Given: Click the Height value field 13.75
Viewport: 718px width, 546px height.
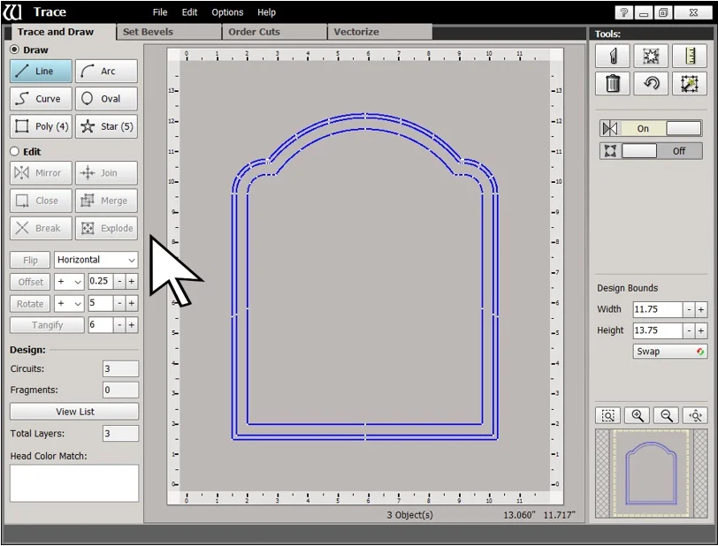Looking at the screenshot, I should (658, 330).
